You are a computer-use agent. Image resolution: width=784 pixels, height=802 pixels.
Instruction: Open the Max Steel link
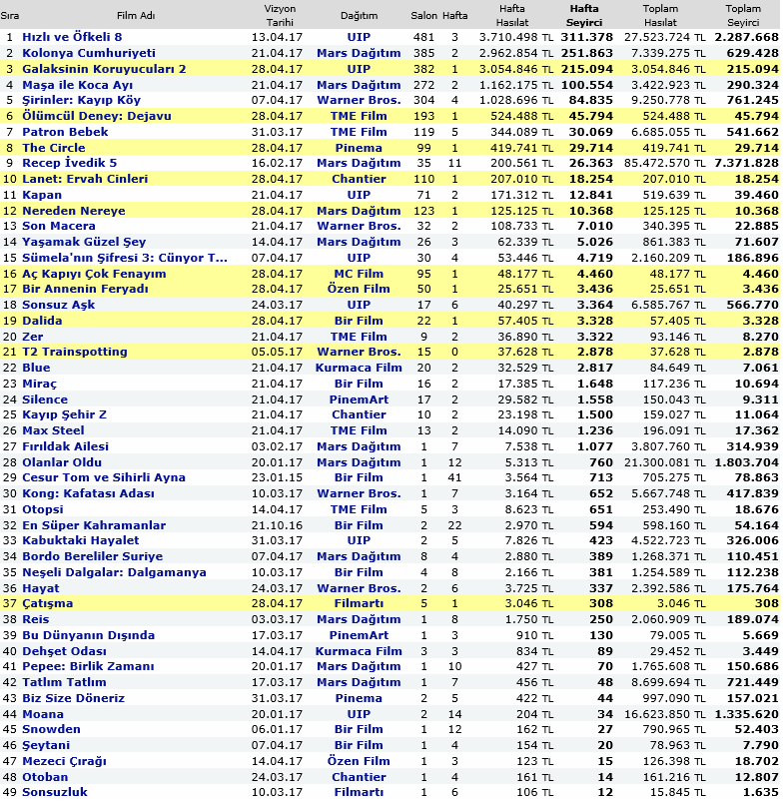(x=53, y=430)
